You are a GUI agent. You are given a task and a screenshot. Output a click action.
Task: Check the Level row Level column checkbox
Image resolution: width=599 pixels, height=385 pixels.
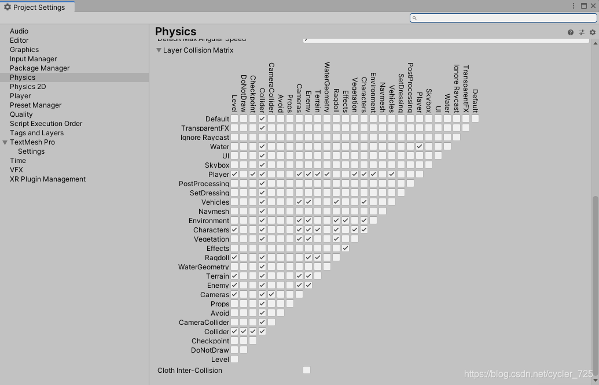click(234, 359)
